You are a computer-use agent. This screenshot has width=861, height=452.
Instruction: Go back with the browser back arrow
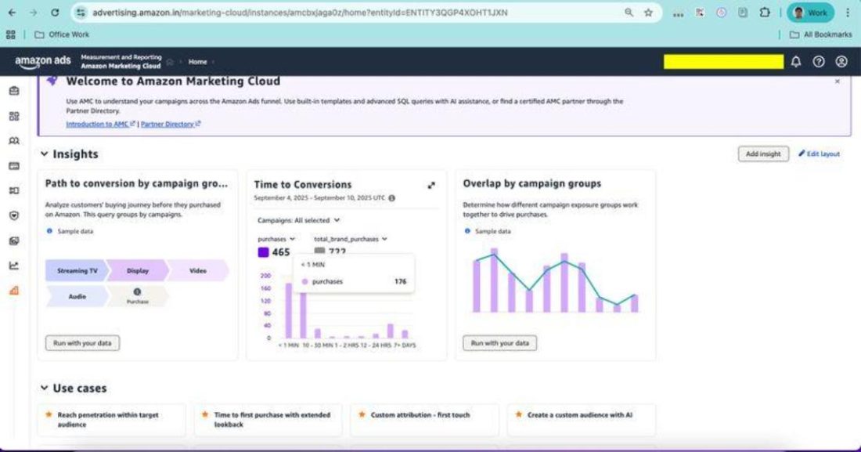(12, 12)
